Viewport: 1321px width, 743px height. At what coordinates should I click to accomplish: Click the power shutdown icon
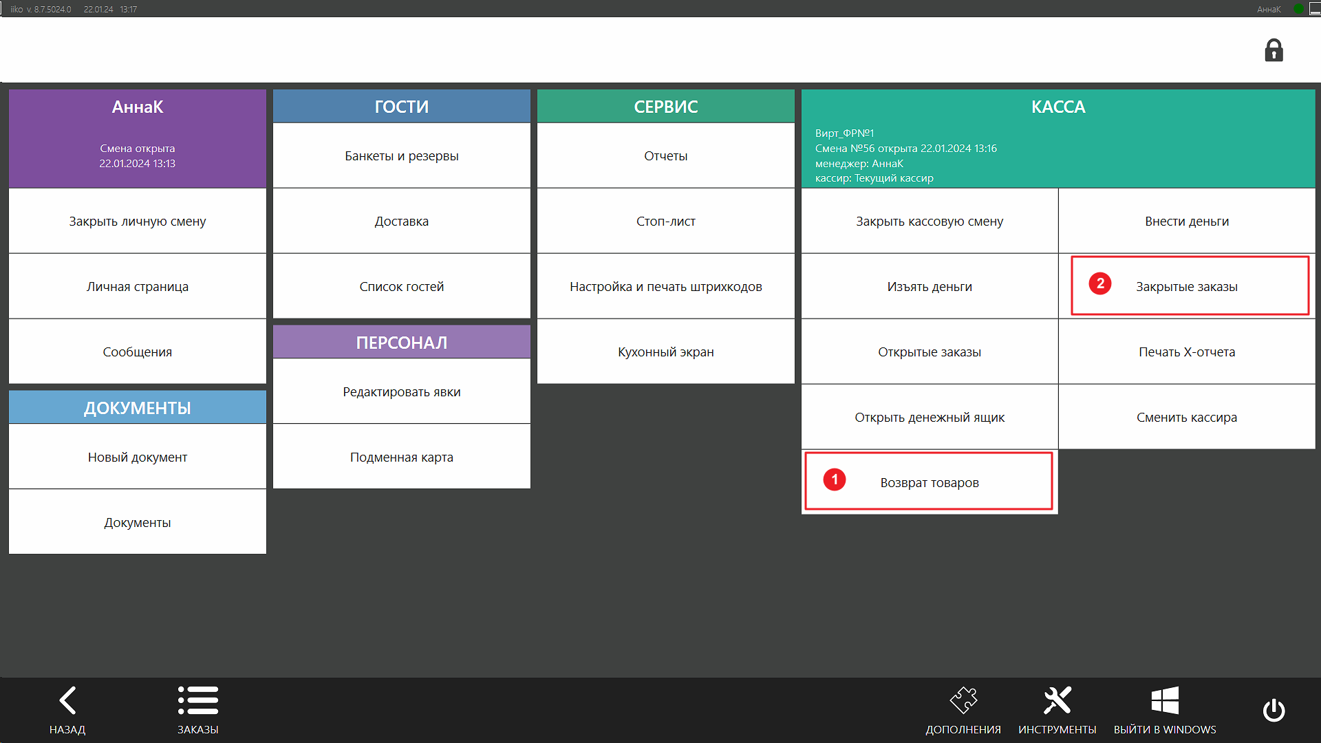click(x=1274, y=710)
